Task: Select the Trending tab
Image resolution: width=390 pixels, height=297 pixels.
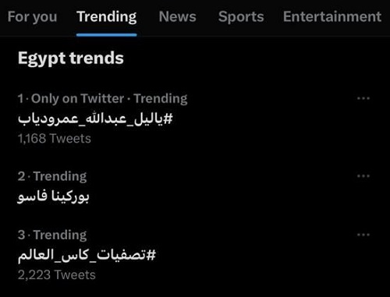Action: pyautogui.click(x=107, y=17)
